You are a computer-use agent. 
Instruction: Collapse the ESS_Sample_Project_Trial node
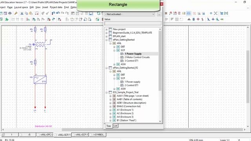(106, 92)
